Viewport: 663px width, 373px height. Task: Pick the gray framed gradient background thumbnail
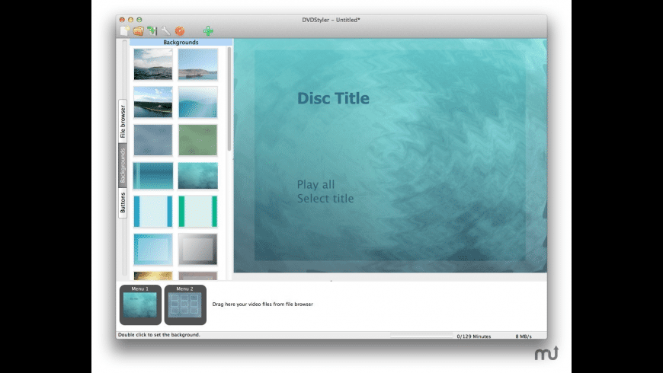(197, 249)
